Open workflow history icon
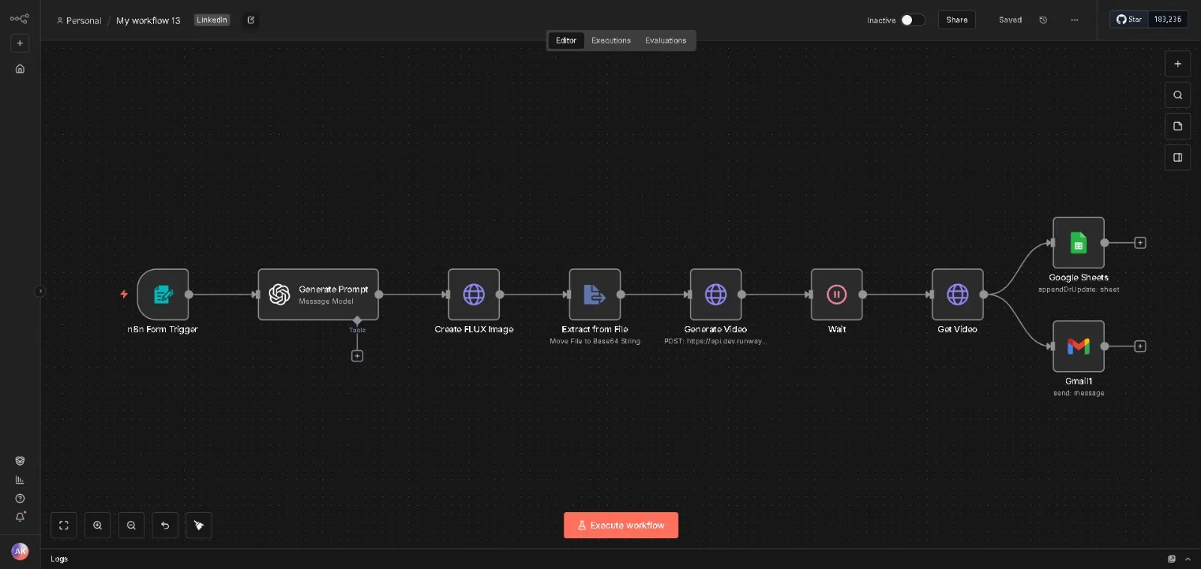This screenshot has width=1201, height=569. point(1043,20)
